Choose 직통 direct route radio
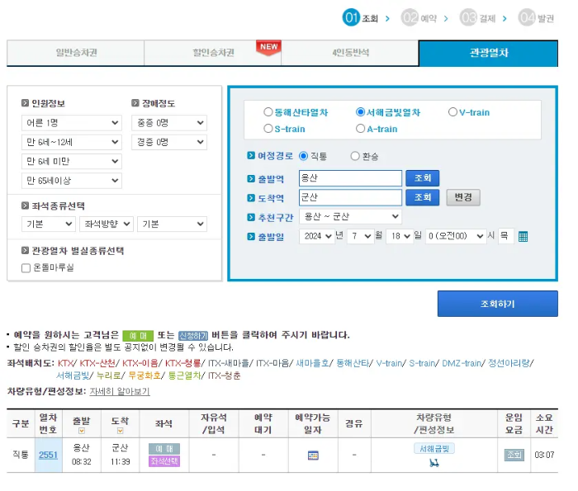Image resolution: width=578 pixels, height=491 pixels. [303, 156]
